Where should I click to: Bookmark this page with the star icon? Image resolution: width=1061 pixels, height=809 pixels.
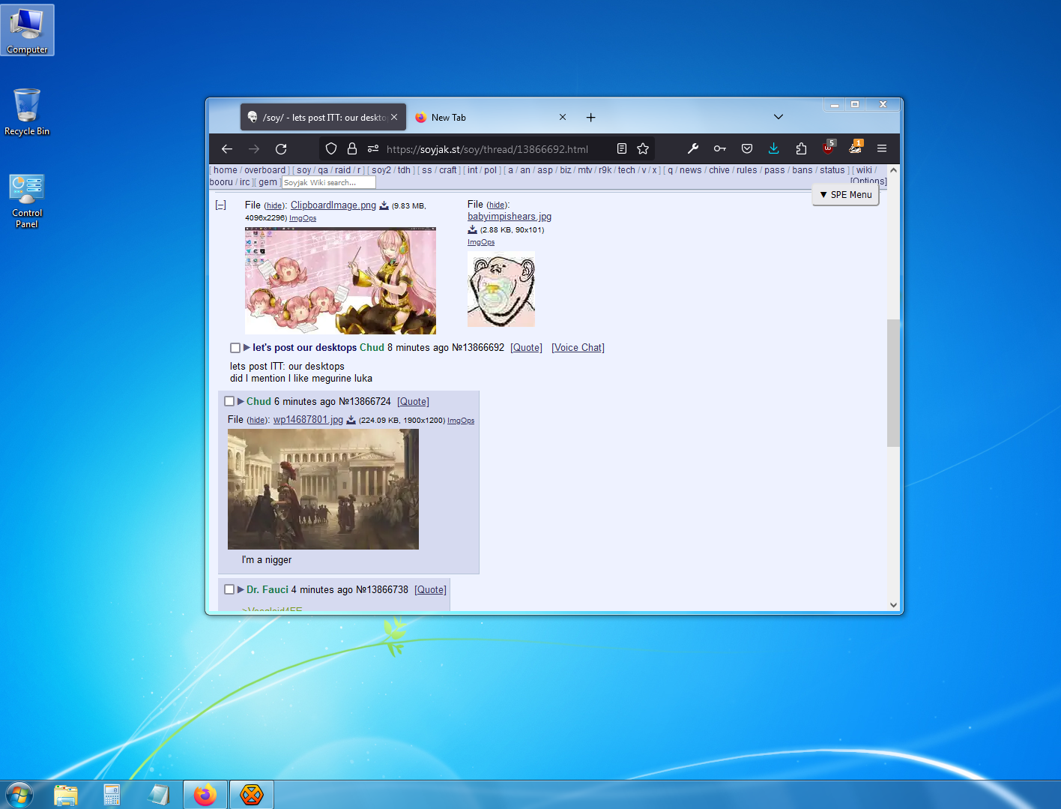(643, 149)
